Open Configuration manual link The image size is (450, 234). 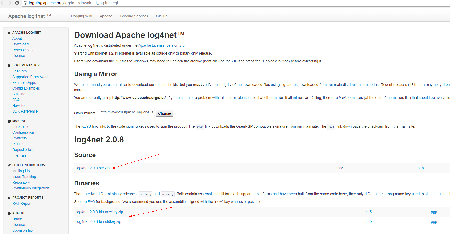click(23, 132)
